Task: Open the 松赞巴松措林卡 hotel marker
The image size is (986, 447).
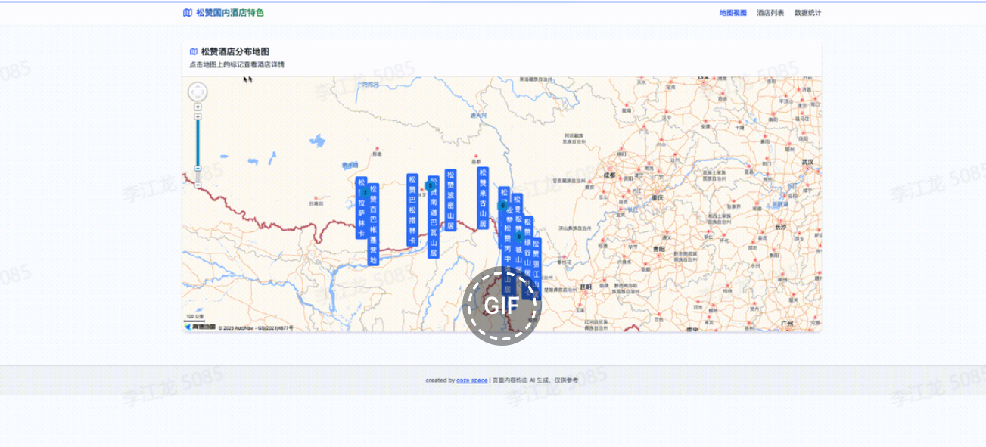Action: point(412,210)
